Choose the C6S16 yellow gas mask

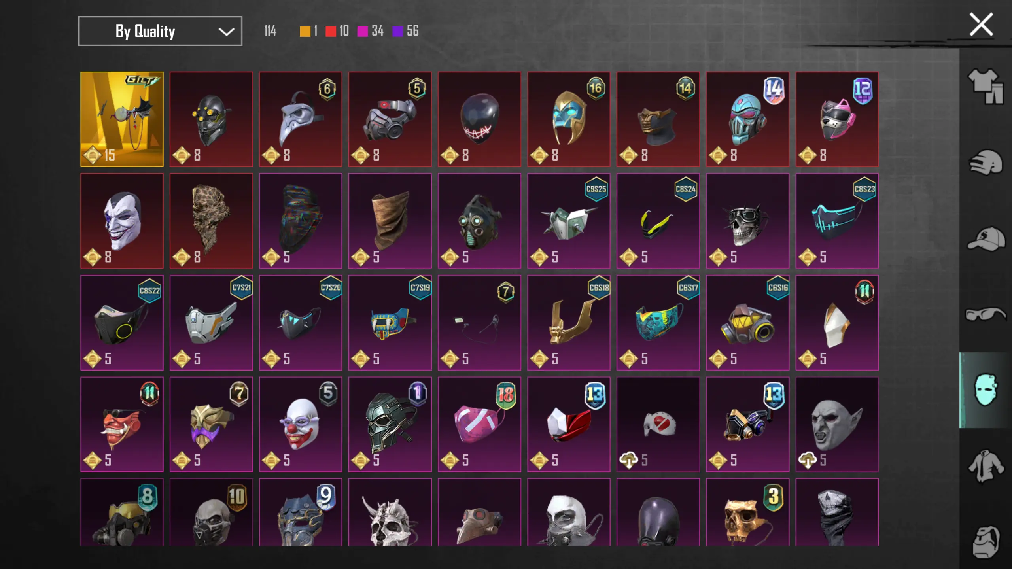747,323
